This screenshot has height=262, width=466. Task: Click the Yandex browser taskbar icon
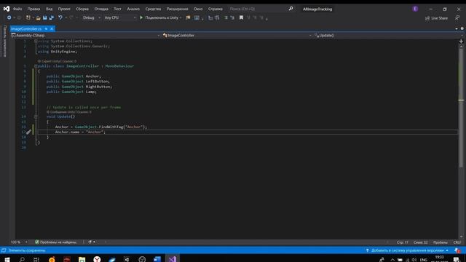point(97,259)
